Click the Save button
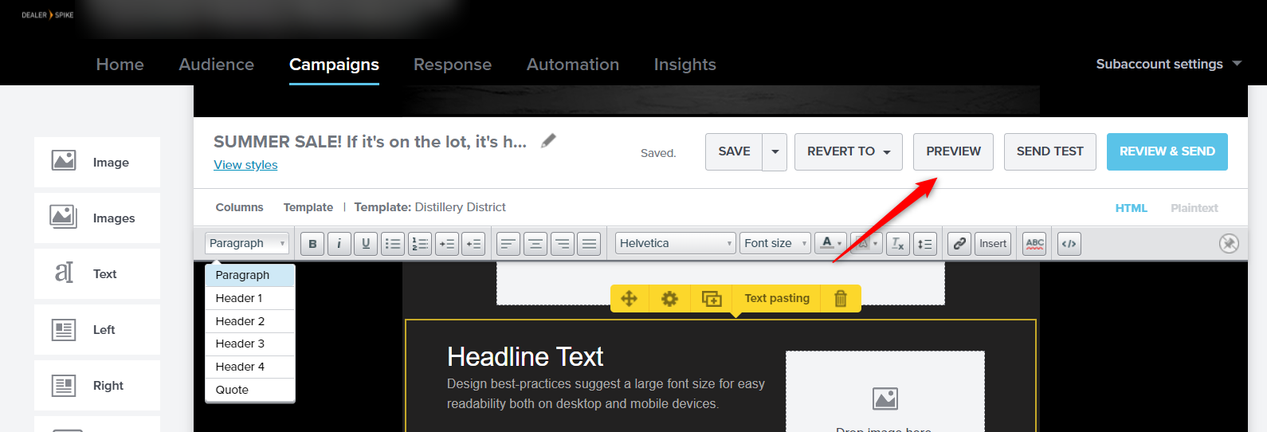The height and width of the screenshot is (432, 1267). point(734,151)
